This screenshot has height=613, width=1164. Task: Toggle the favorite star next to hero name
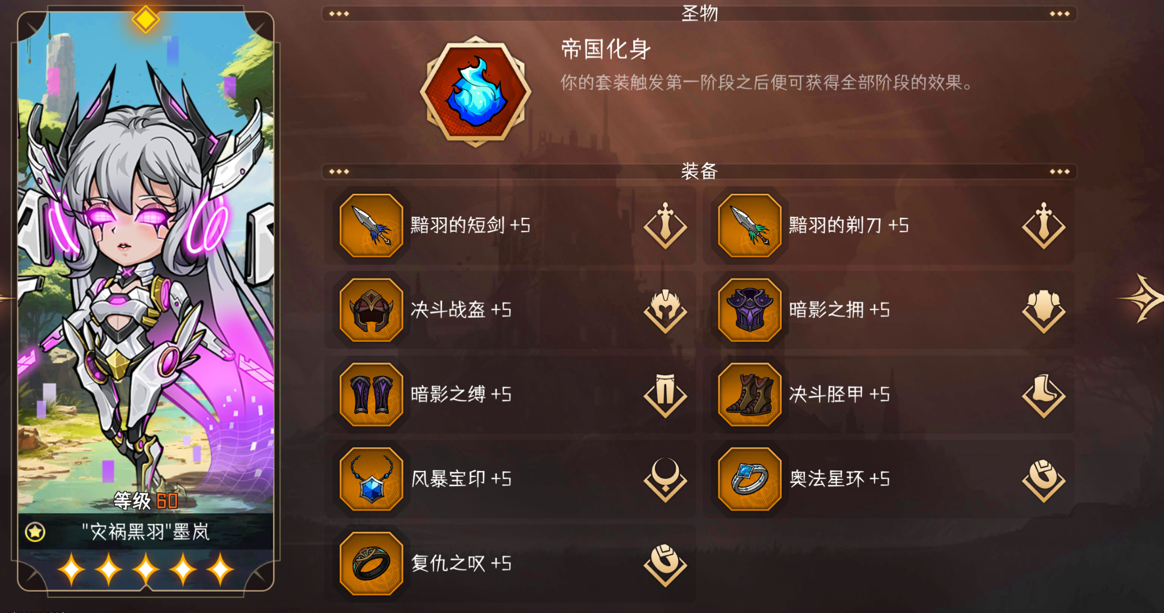pyautogui.click(x=35, y=532)
